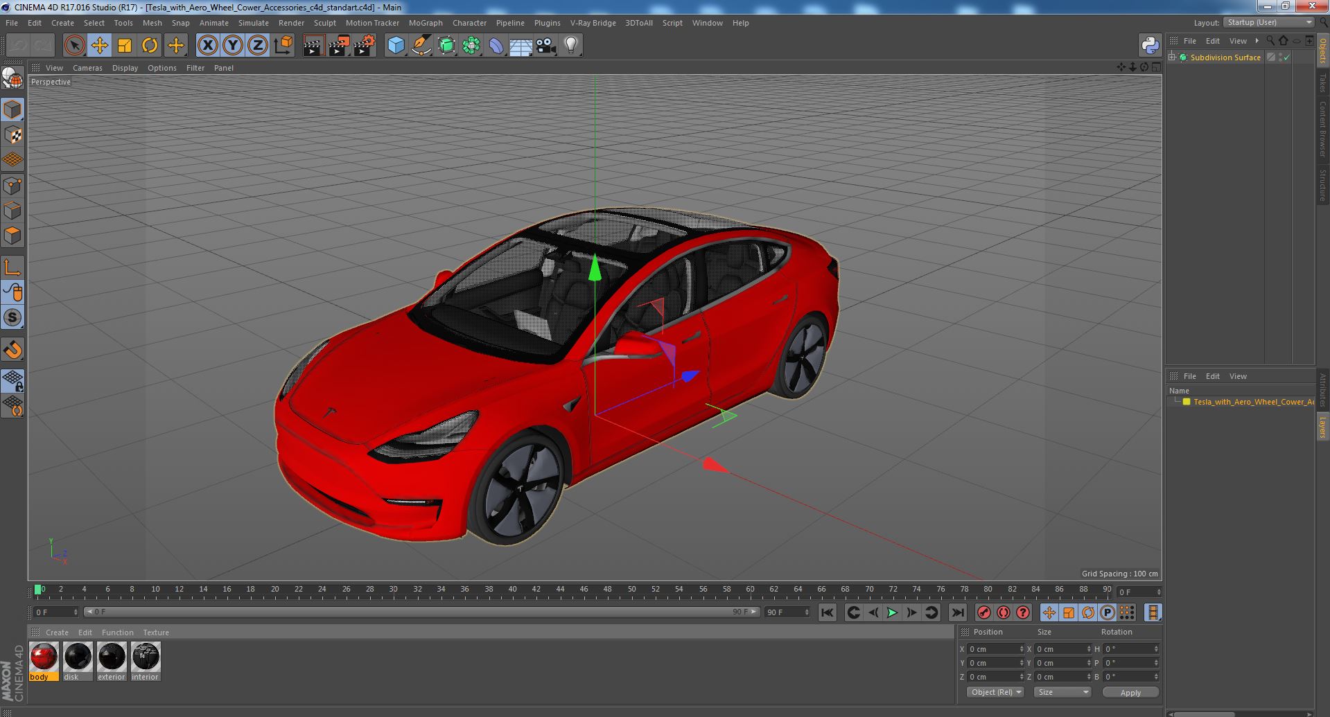Open the MoGraph menu
1330x717 pixels.
click(x=426, y=23)
